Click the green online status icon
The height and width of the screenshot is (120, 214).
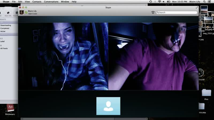(x=26, y=12)
